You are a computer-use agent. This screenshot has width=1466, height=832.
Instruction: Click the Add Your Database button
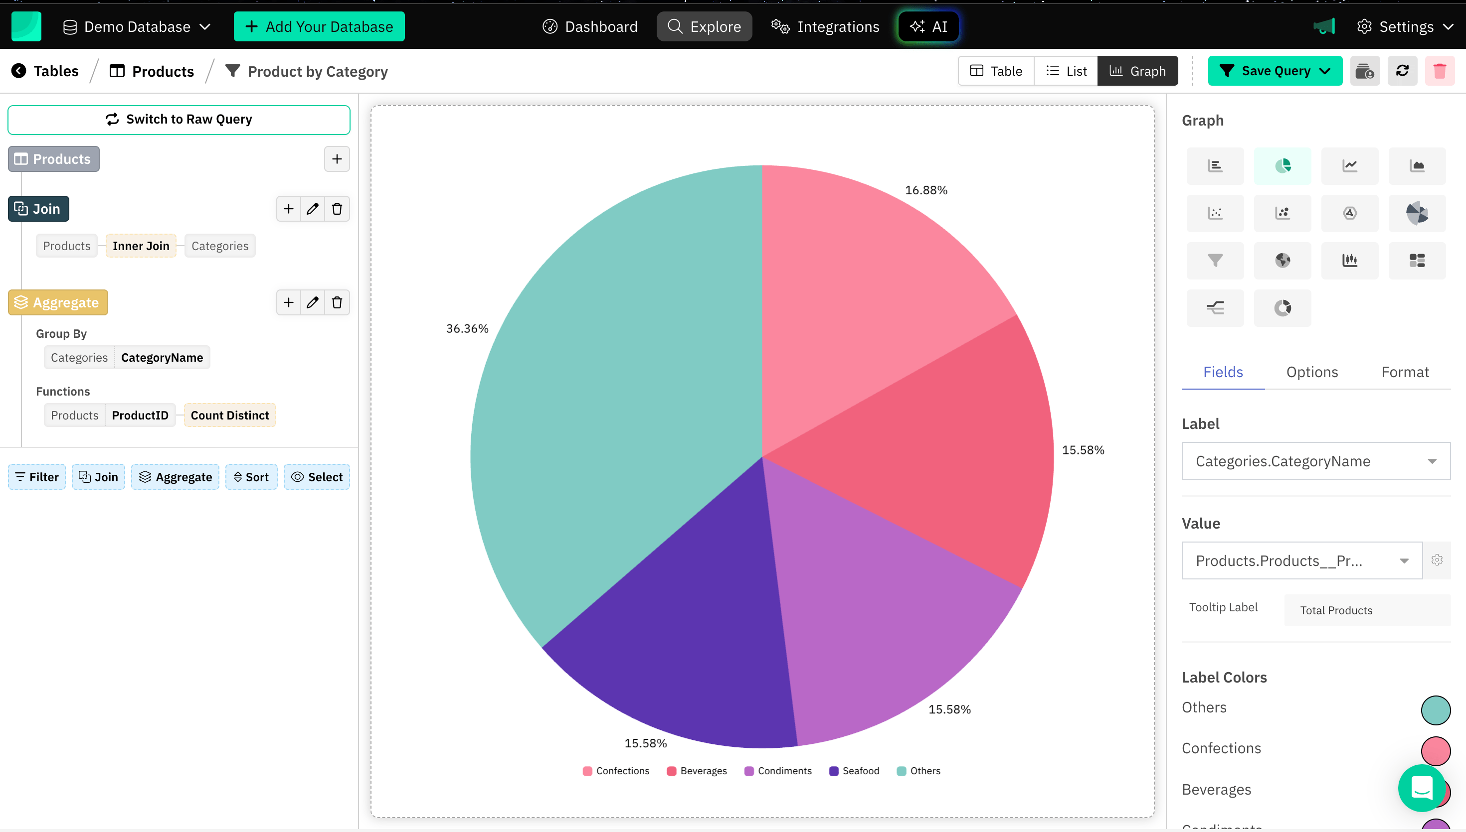point(319,26)
